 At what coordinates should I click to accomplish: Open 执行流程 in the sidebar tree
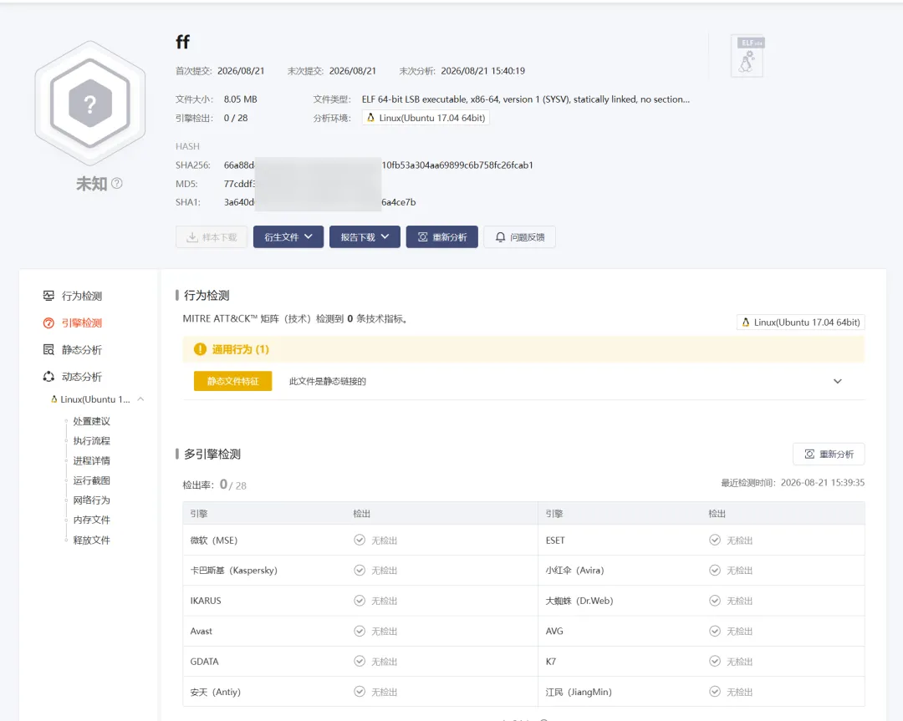point(92,441)
